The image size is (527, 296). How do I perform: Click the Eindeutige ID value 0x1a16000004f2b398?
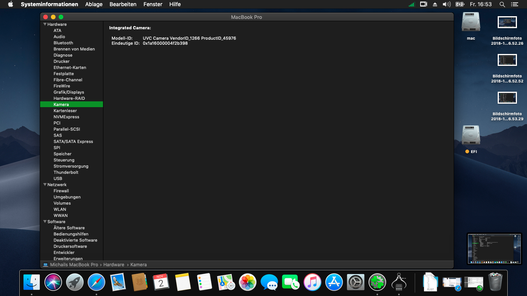165,43
